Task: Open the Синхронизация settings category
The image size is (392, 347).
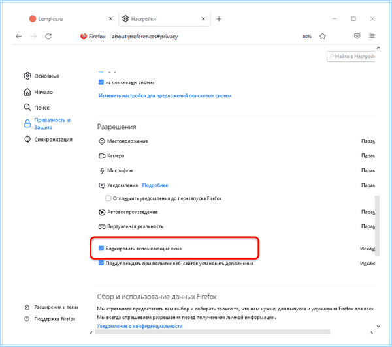Action: tap(48, 140)
